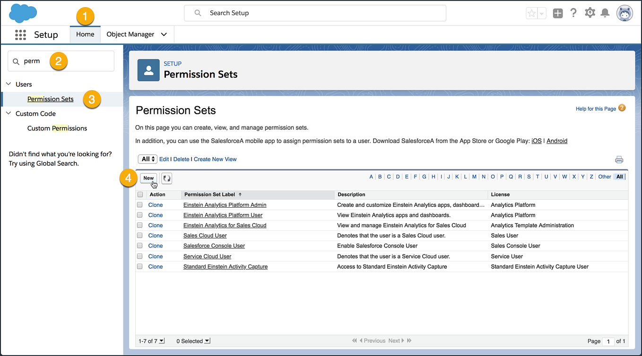Click the user avatar profile icon
Viewport: 642px width, 356px height.
[625, 13]
